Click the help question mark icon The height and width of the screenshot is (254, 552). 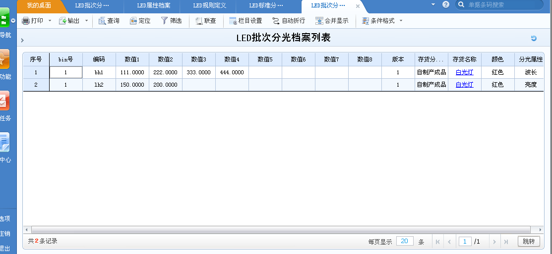[x=446, y=4]
